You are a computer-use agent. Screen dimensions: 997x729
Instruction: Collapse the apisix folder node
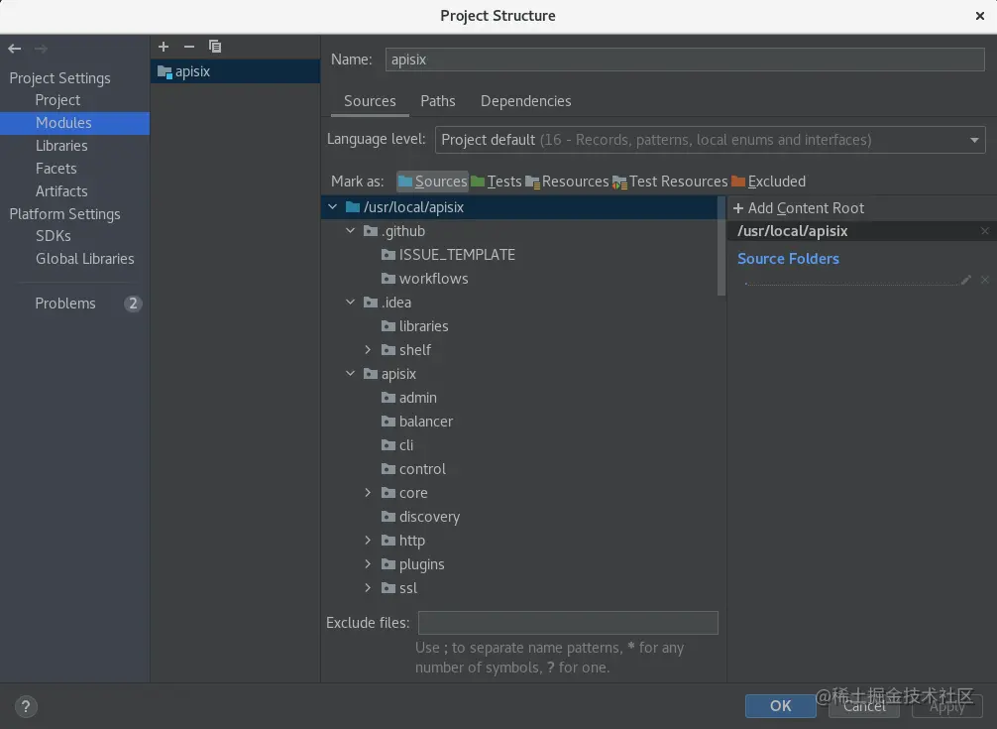351,373
